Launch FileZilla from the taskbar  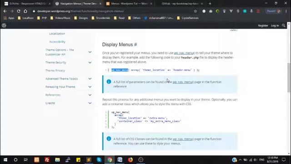pos(47,160)
